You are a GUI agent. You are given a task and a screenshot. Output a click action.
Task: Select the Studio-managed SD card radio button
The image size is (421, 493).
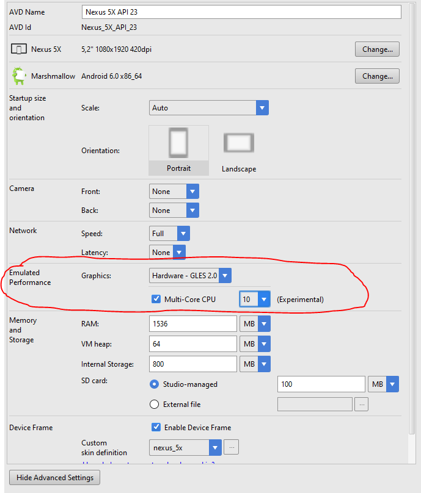click(155, 384)
